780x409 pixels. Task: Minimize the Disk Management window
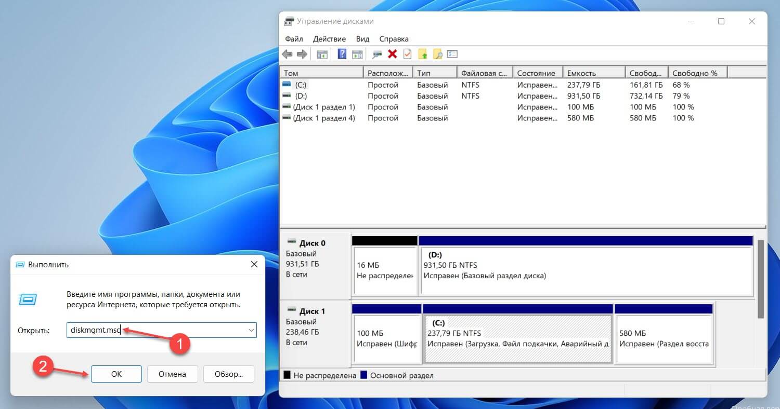point(691,21)
